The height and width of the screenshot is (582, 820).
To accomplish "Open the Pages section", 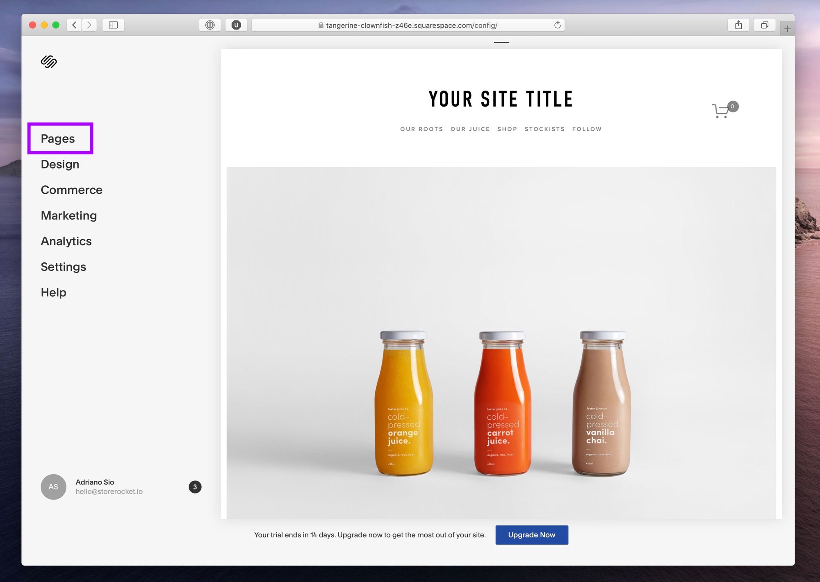I will 58,139.
